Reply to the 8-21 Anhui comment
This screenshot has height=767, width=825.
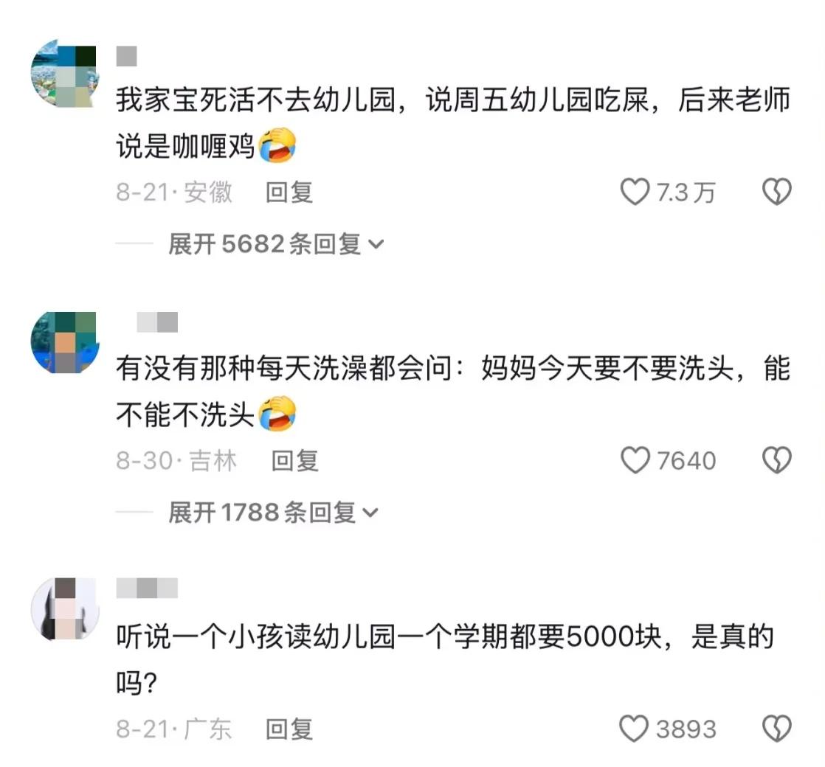pyautogui.click(x=289, y=192)
